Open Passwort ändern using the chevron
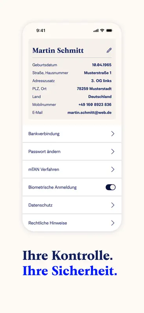The image size is (144, 313). [x=113, y=151]
